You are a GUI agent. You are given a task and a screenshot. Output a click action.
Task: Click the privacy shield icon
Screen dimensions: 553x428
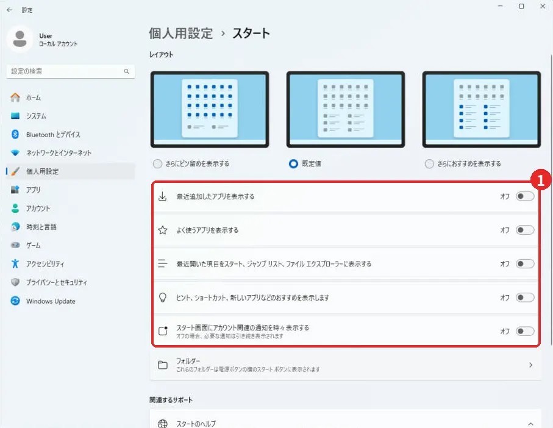(15, 282)
